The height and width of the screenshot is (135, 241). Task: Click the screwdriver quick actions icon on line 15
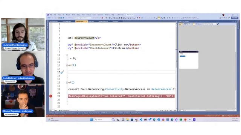pos(62,72)
